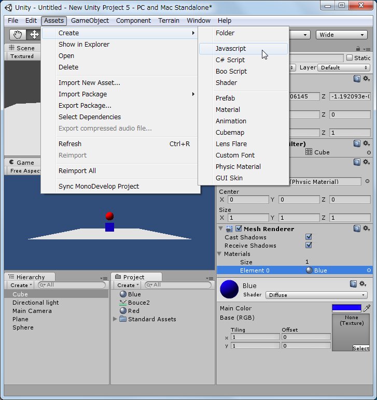Click the eyedropper next to Main Color
The image size is (377, 400).
[x=367, y=308]
